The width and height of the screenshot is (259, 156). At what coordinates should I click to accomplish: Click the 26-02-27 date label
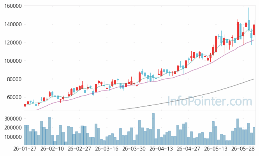click(79, 149)
